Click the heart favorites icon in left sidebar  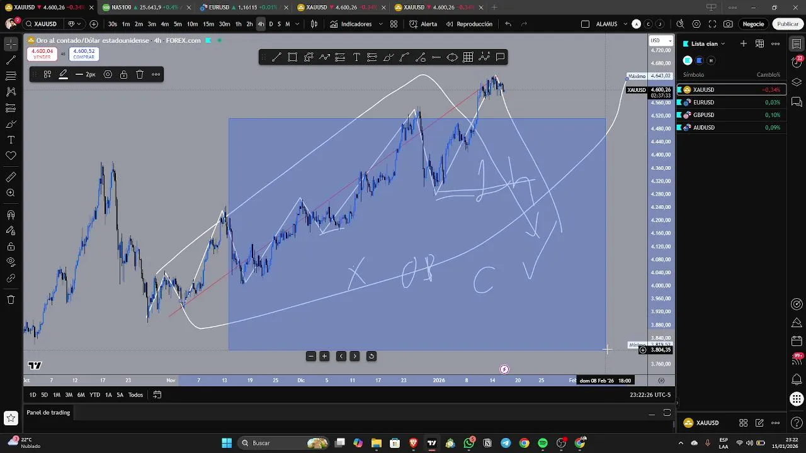[11, 155]
